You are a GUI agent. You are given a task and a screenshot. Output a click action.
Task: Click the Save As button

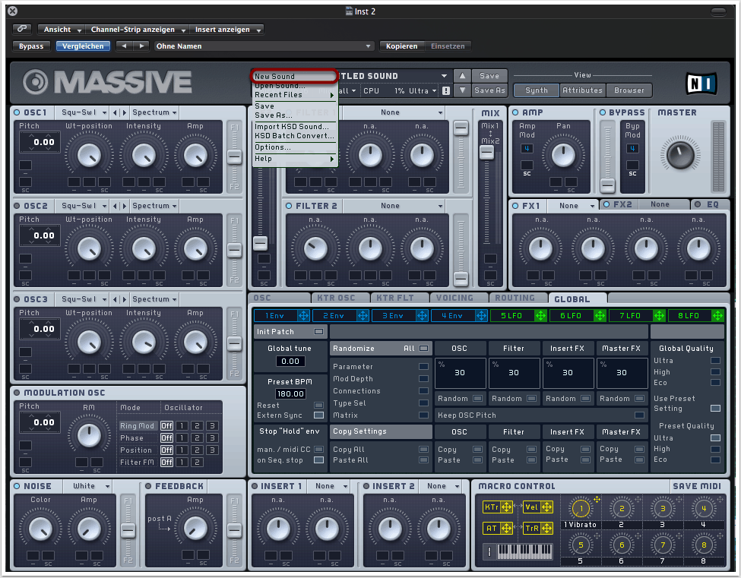click(489, 90)
